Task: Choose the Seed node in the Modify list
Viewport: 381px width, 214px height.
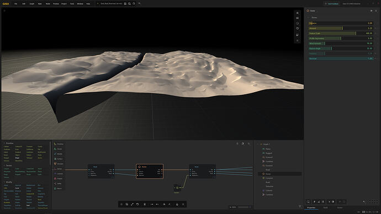Action: (28, 205)
